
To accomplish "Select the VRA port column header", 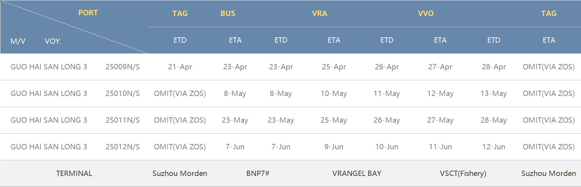I will (319, 14).
